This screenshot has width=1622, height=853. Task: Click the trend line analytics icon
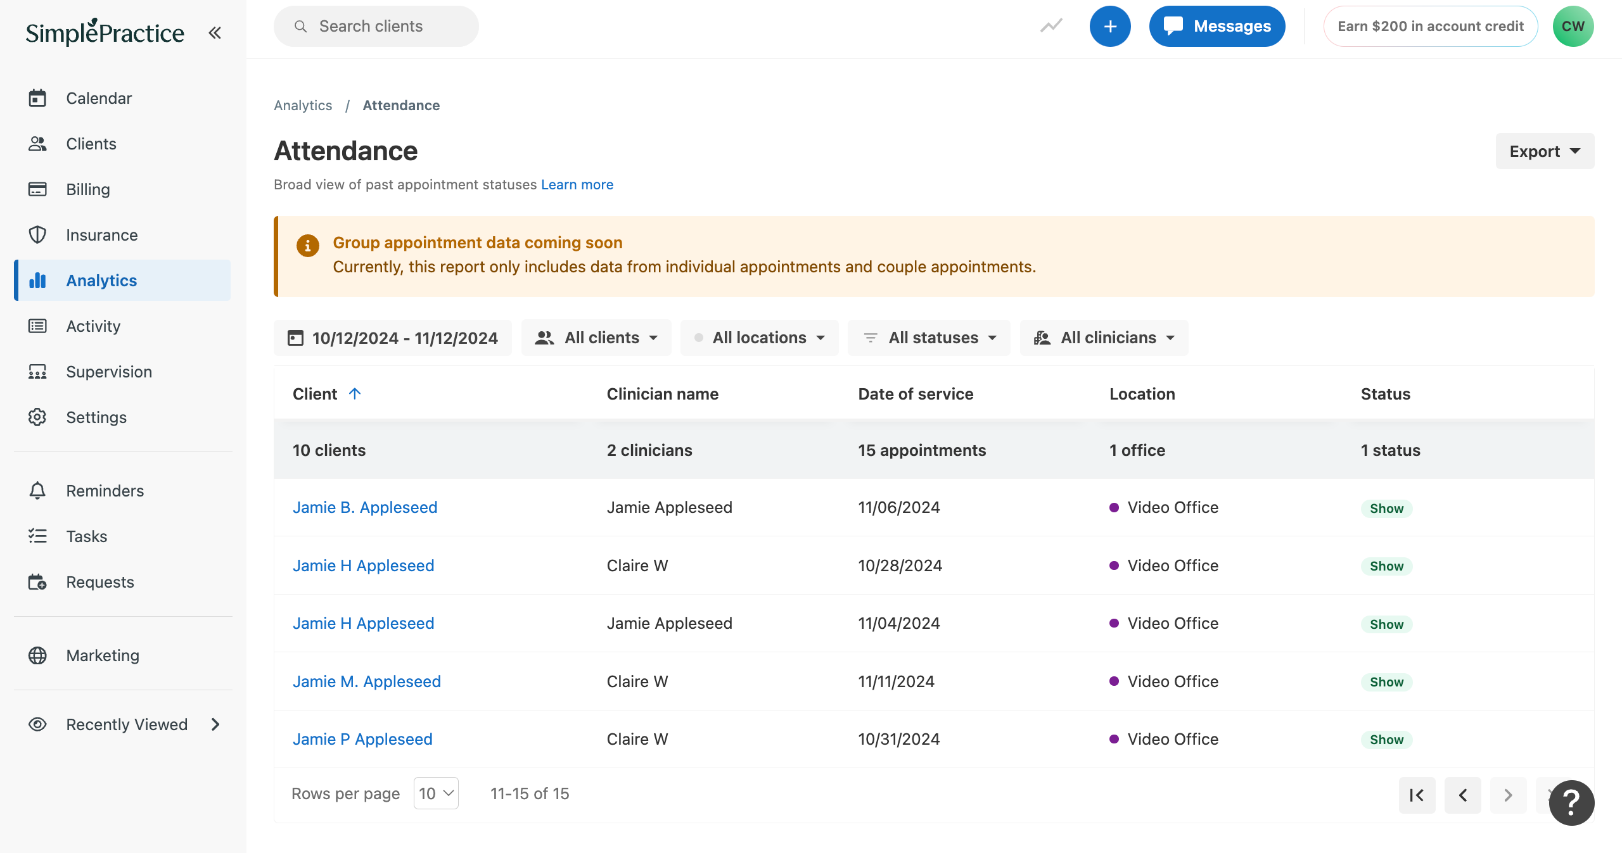pyautogui.click(x=1051, y=26)
